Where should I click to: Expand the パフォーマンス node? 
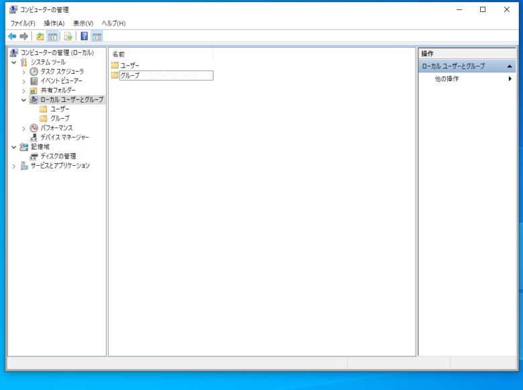[23, 128]
